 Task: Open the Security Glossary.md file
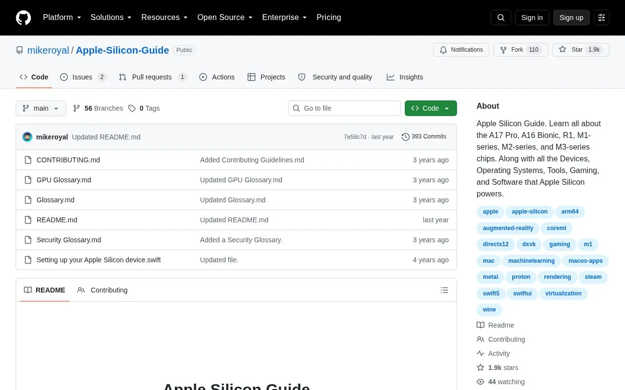[x=69, y=240]
